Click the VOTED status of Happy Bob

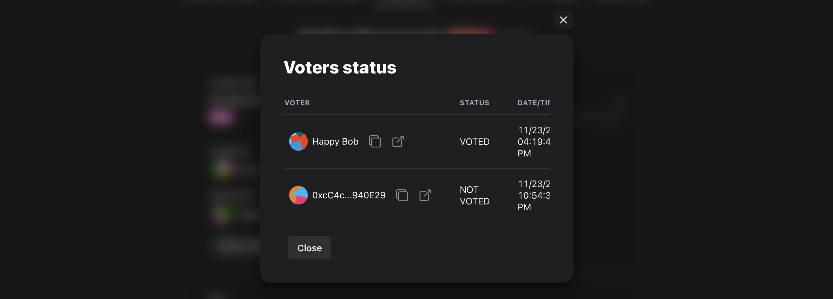(474, 142)
